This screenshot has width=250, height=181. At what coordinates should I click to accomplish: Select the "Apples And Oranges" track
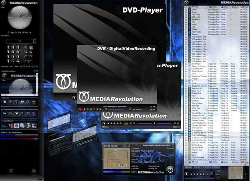(216, 76)
